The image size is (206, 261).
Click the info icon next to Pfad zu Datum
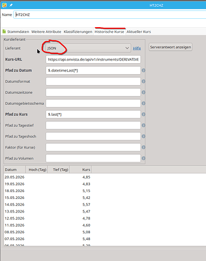(x=144, y=70)
